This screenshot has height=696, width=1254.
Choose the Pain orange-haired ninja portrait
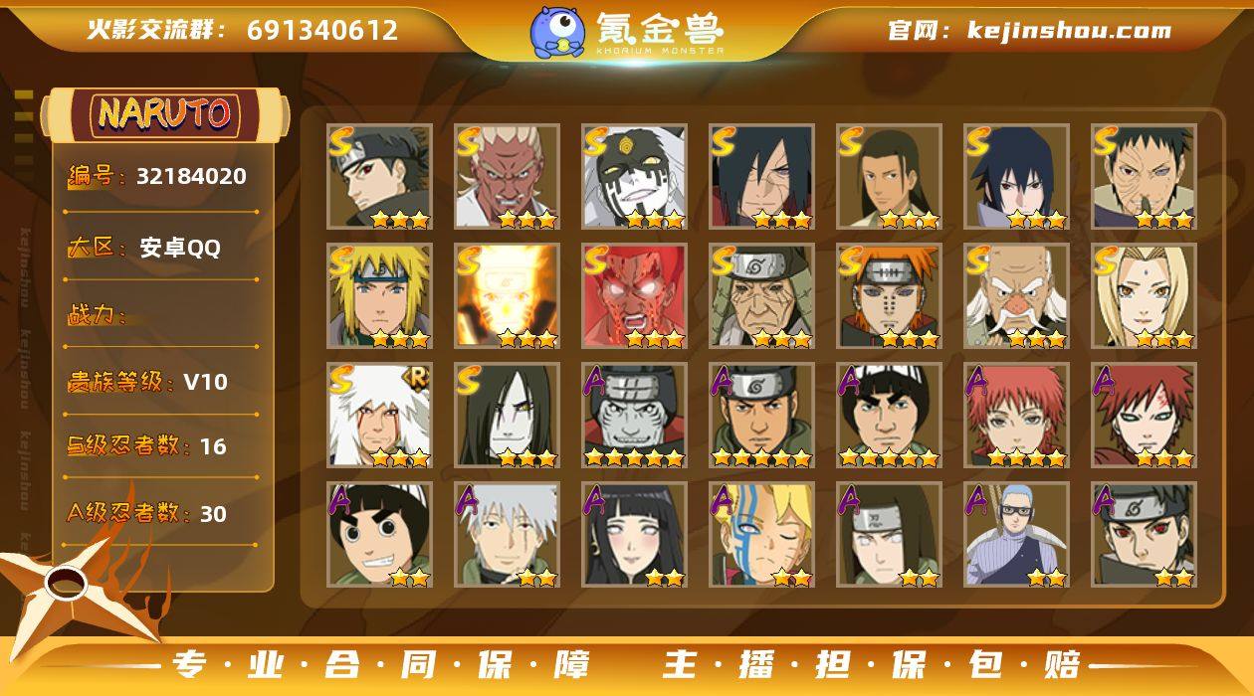890,296
